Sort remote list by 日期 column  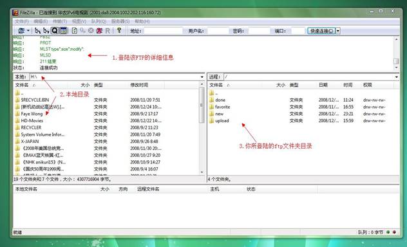pos(323,85)
